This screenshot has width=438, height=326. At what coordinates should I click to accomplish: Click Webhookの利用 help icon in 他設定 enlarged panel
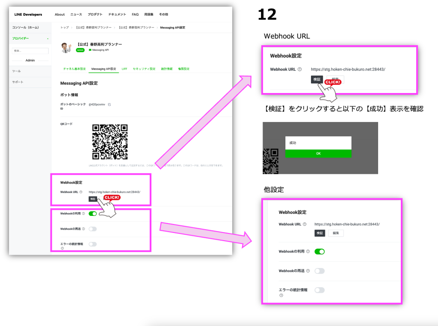(x=308, y=251)
